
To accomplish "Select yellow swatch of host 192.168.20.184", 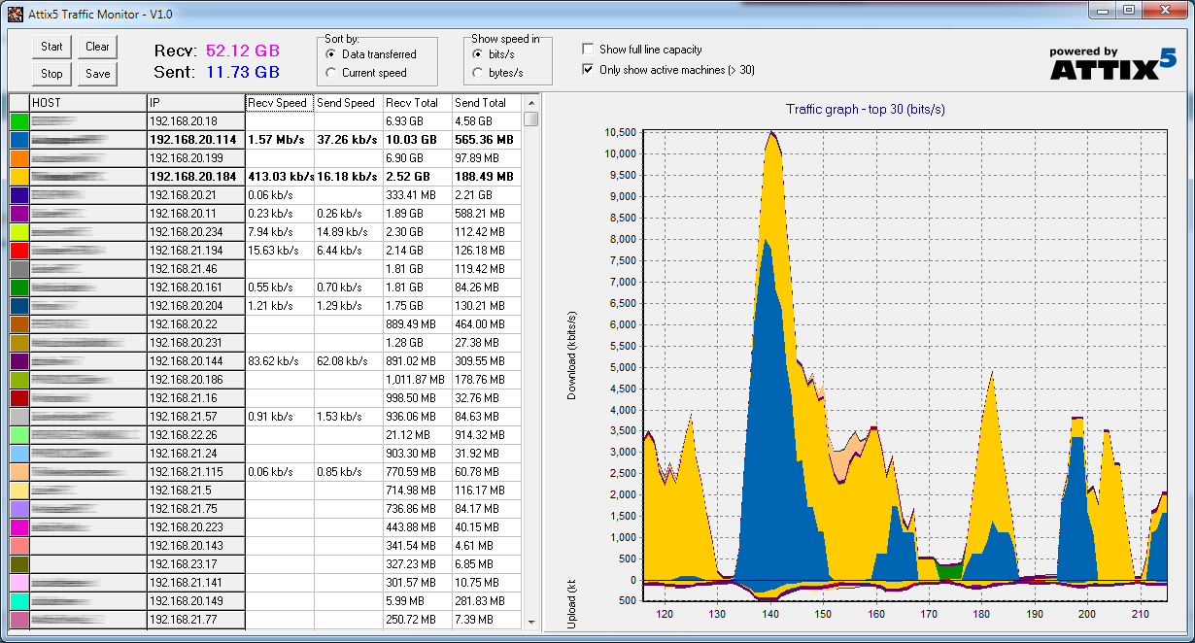I will coord(19,177).
